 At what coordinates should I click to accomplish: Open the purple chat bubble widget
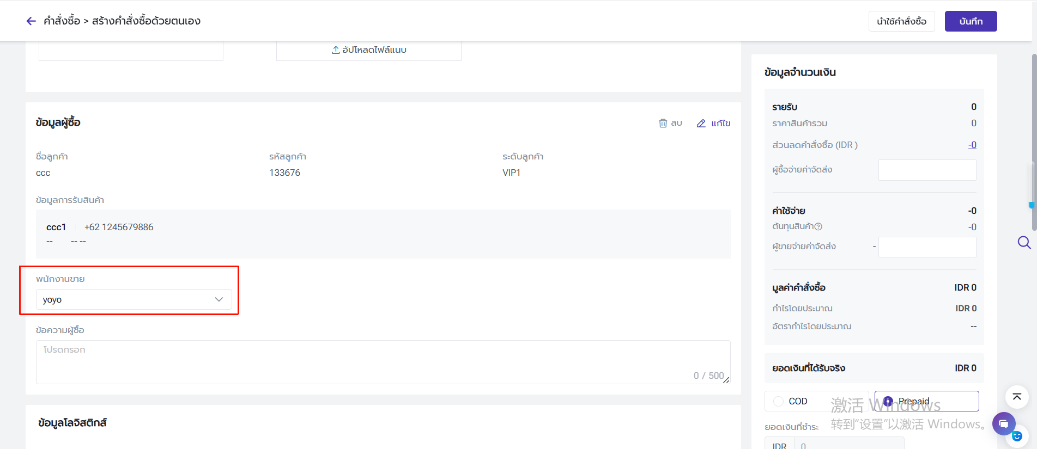click(1004, 423)
